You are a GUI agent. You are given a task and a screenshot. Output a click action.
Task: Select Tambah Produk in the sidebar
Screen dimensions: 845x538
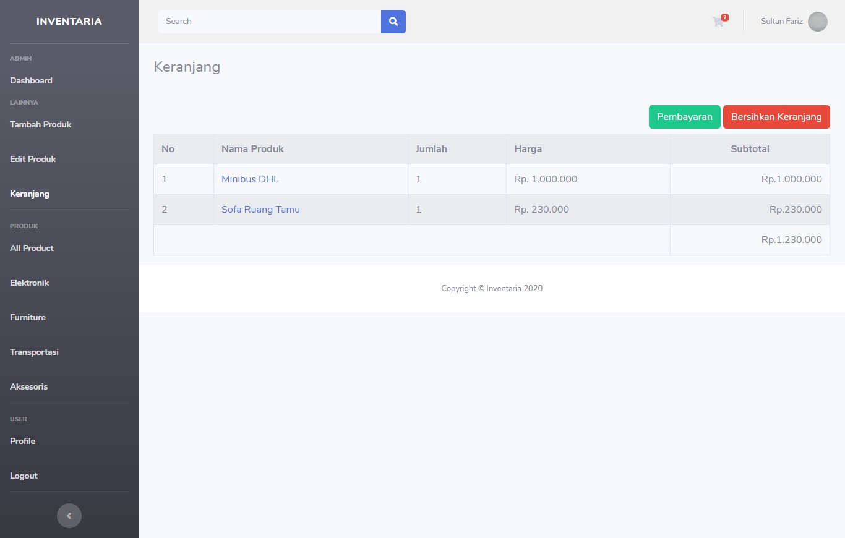tap(40, 124)
